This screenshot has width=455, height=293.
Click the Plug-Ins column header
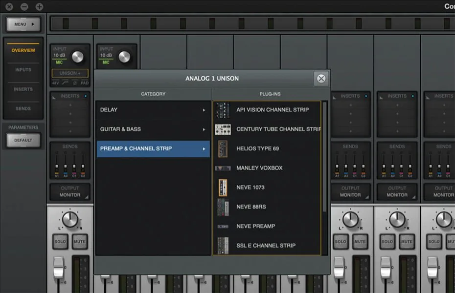point(270,94)
